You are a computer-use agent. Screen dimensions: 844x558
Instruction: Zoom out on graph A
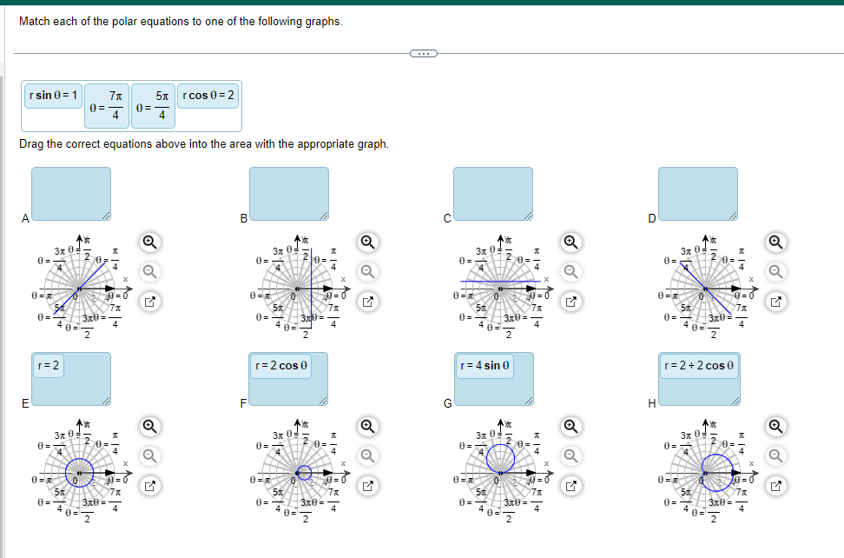pos(148,270)
